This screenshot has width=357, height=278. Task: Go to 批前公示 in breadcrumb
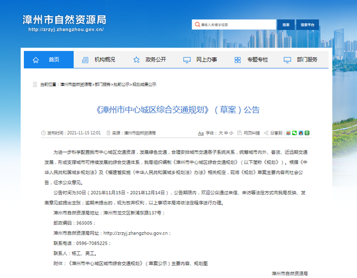pos(121,85)
